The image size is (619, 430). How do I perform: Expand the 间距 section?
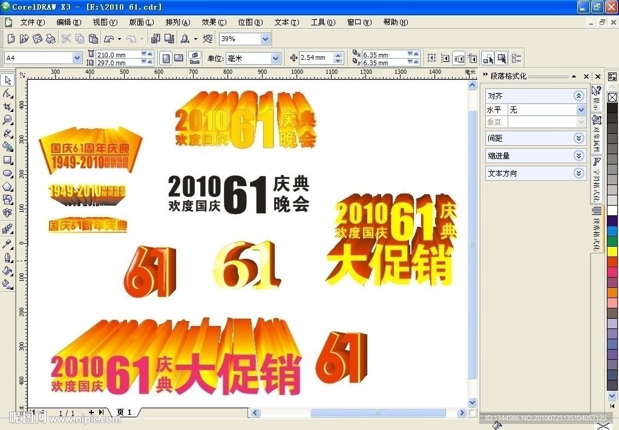(578, 138)
